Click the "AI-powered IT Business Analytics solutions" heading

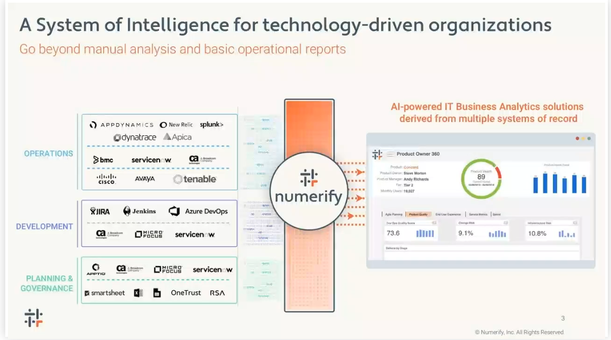(x=487, y=107)
